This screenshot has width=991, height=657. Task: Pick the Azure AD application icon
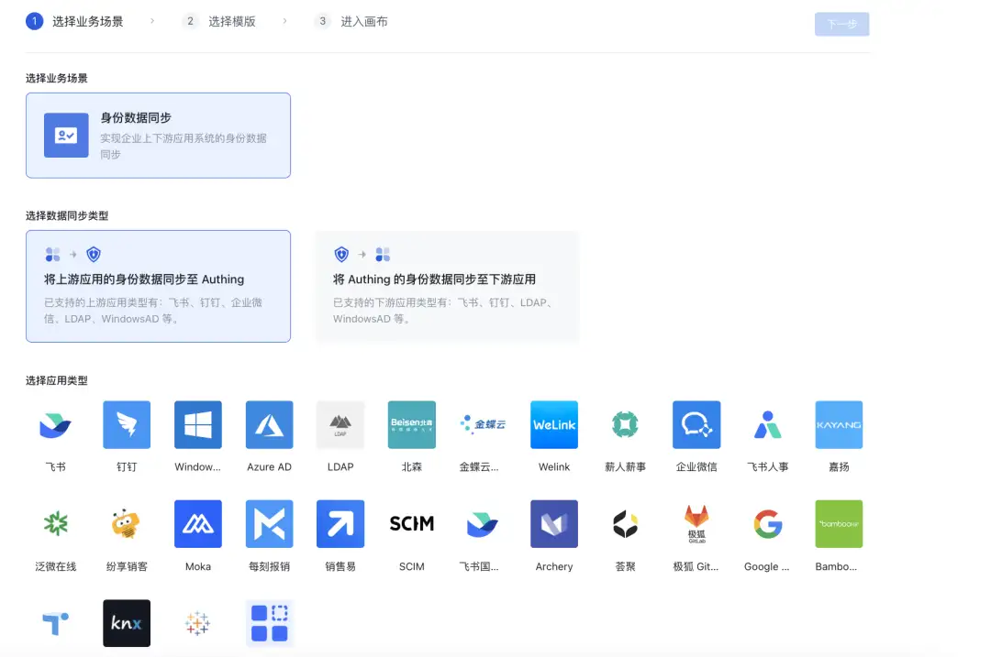pyautogui.click(x=269, y=425)
